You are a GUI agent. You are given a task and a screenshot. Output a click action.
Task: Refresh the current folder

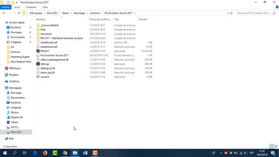(231, 13)
